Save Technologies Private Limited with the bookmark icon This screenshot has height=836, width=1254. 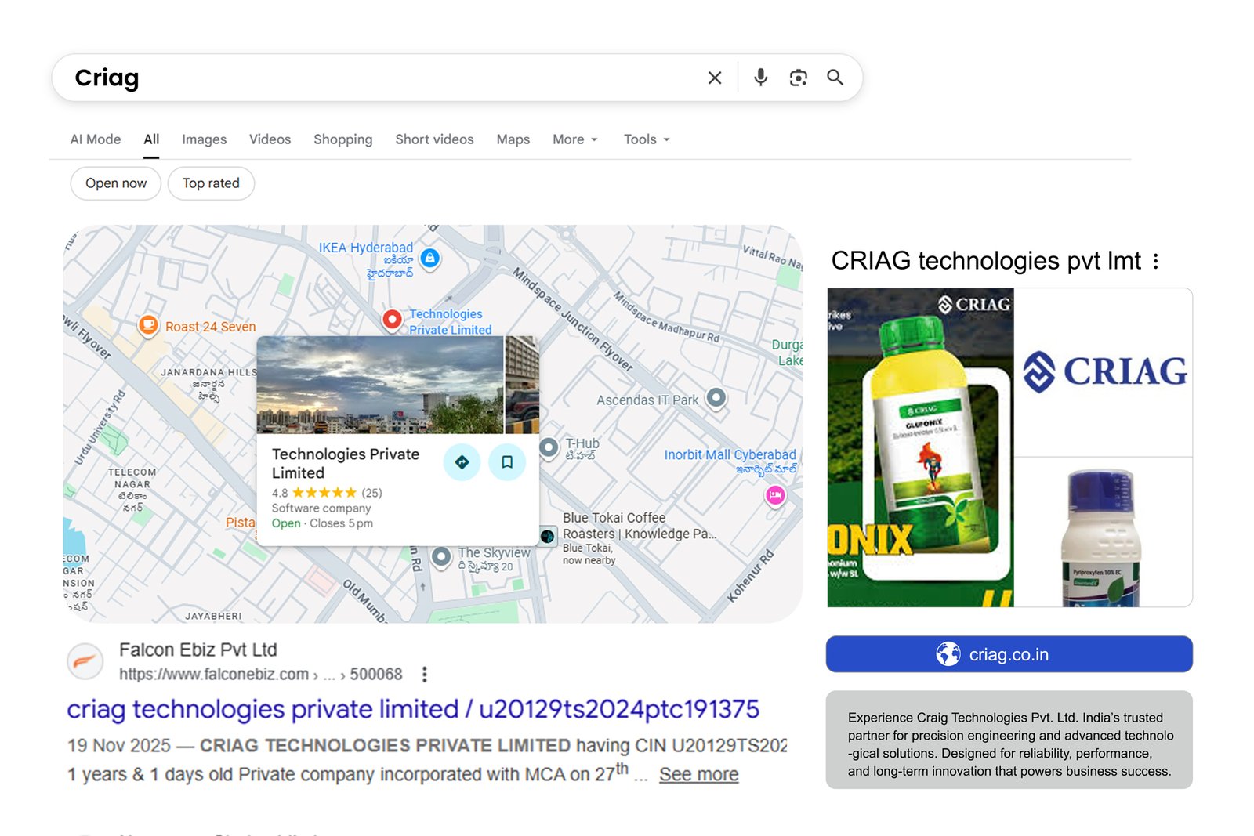click(507, 462)
